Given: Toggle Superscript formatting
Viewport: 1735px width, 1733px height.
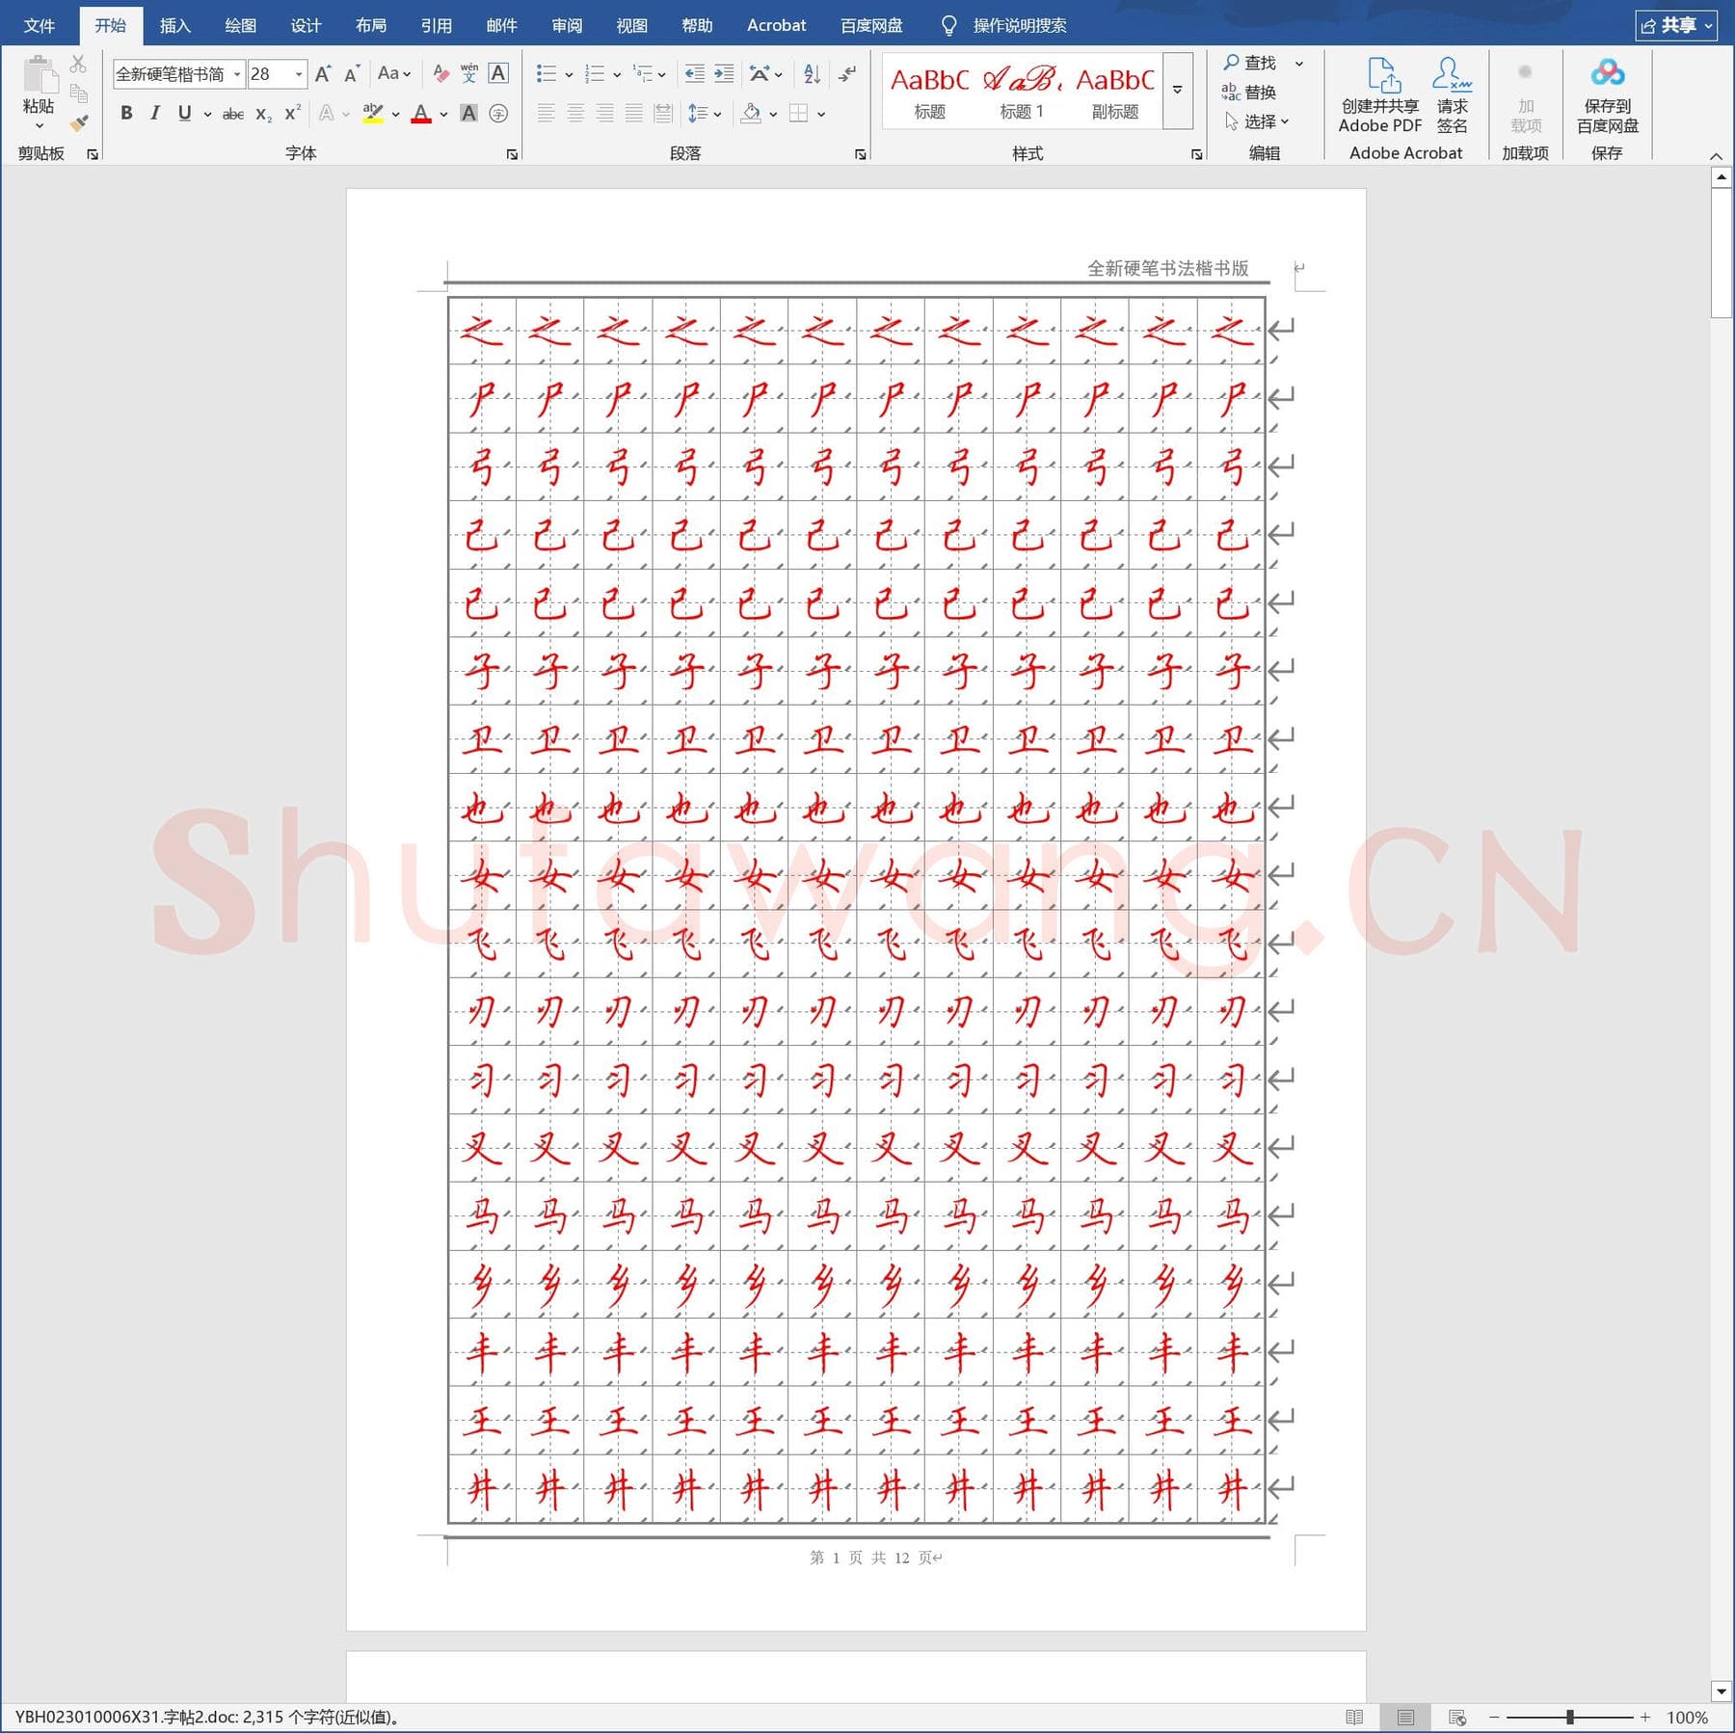Looking at the screenshot, I should pos(292,114).
